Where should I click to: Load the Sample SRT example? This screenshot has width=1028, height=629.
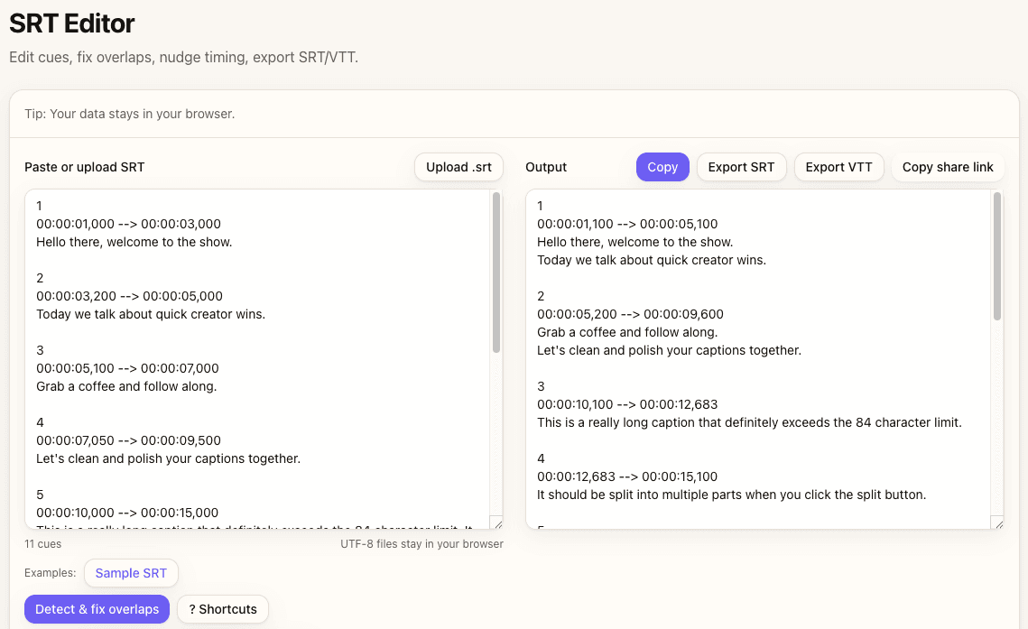click(x=131, y=573)
